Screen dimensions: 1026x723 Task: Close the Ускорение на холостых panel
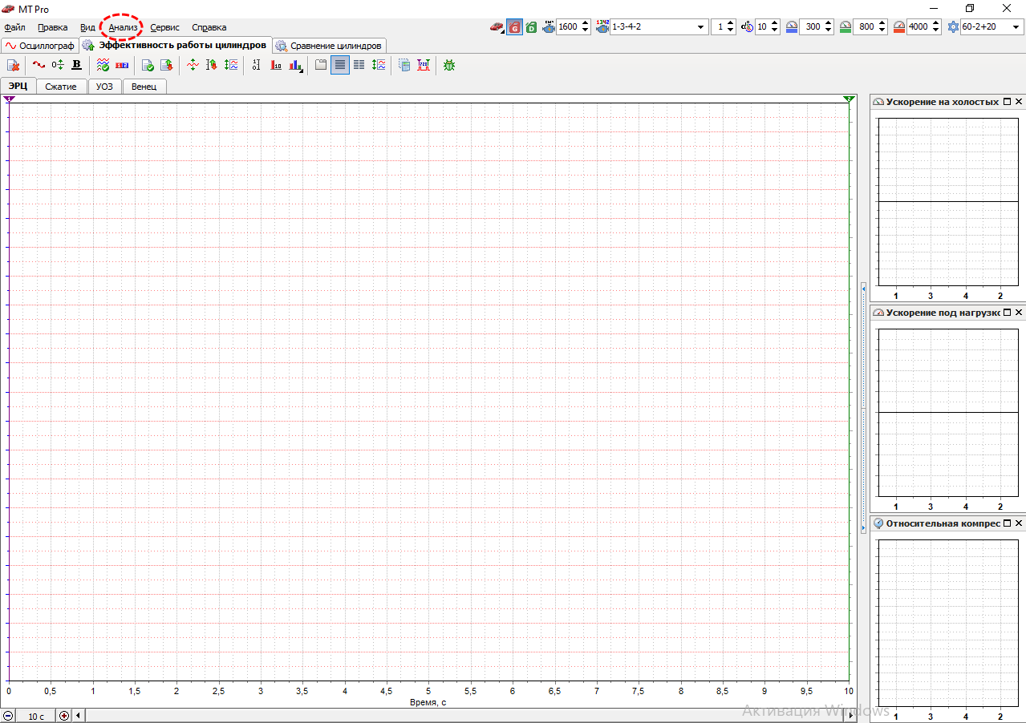1019,102
